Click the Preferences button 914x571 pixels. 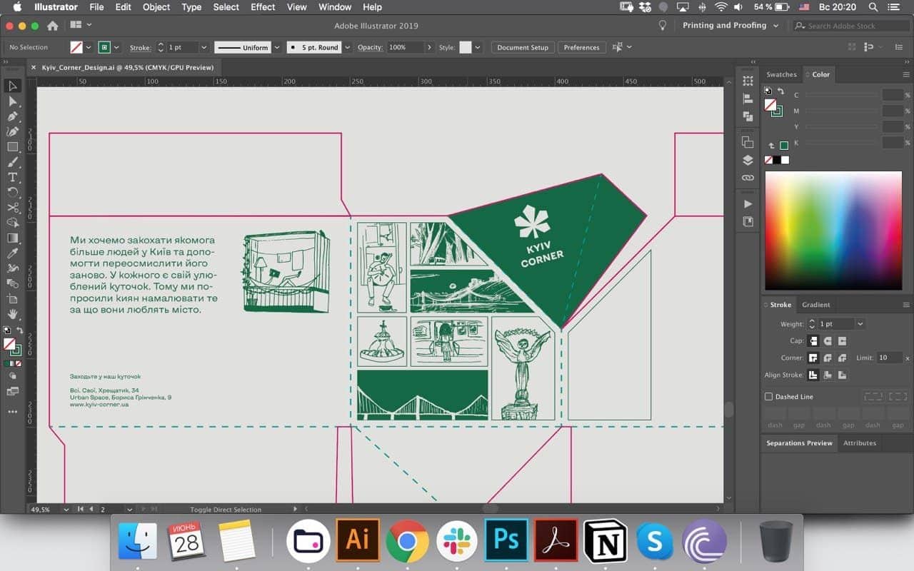[582, 47]
